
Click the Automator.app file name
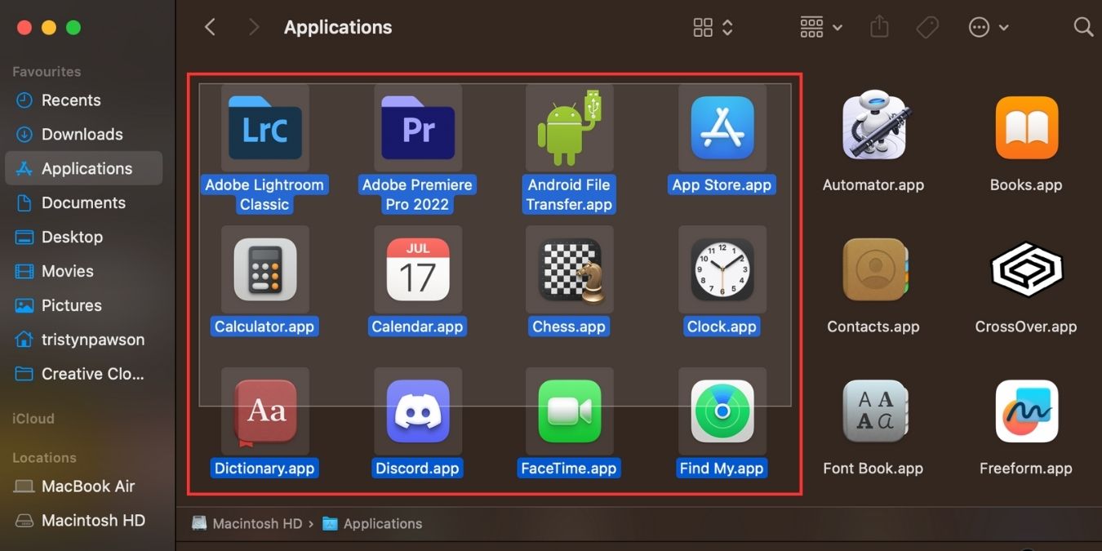[873, 184]
